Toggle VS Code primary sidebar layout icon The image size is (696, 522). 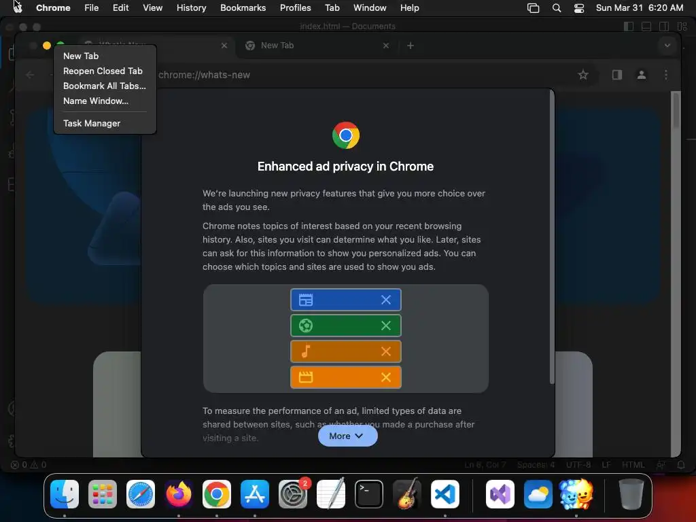point(629,27)
